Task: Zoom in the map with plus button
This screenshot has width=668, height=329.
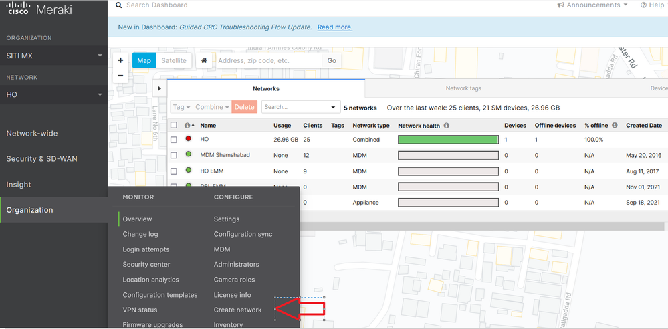Action: coord(120,60)
